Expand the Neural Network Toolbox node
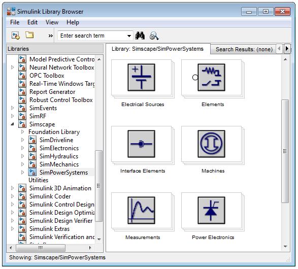298x269 pixels. click(x=13, y=67)
